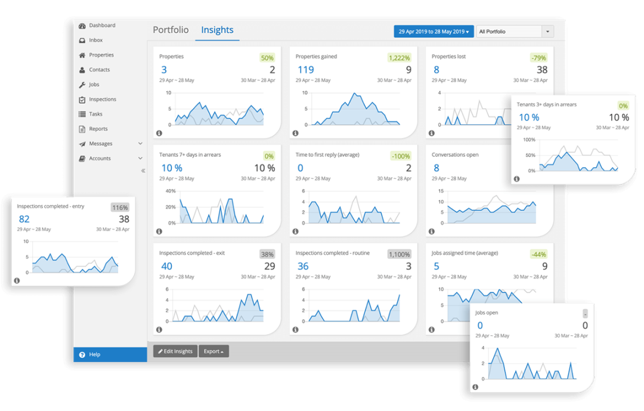Open the All Portfolio dropdown
The image size is (644, 411).
(515, 32)
